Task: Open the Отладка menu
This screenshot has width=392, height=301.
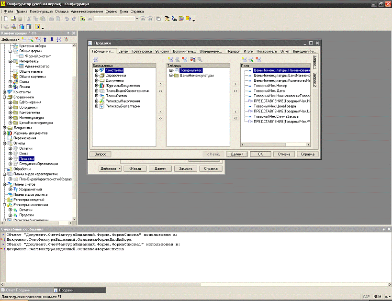Action: (x=62, y=11)
